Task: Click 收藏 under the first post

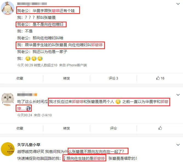Action: 20,78
